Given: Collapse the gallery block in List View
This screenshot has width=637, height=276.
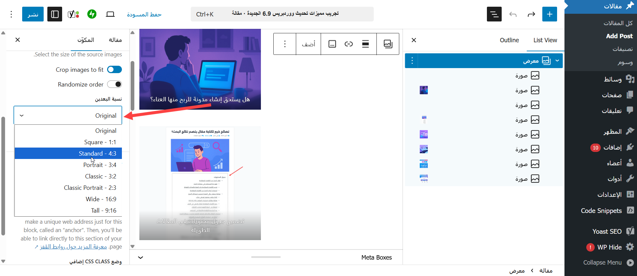Looking at the screenshot, I should (x=557, y=61).
